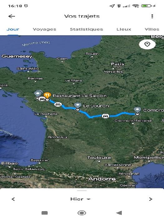Open the three-dot overflow menu
This screenshot has width=164, height=219.
(x=152, y=16)
